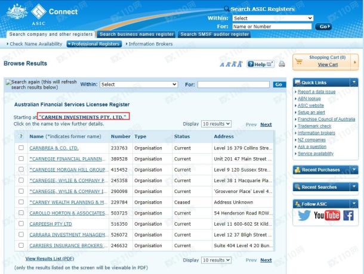
Task: Collapse the Quick Links panel
Action: coord(354,82)
